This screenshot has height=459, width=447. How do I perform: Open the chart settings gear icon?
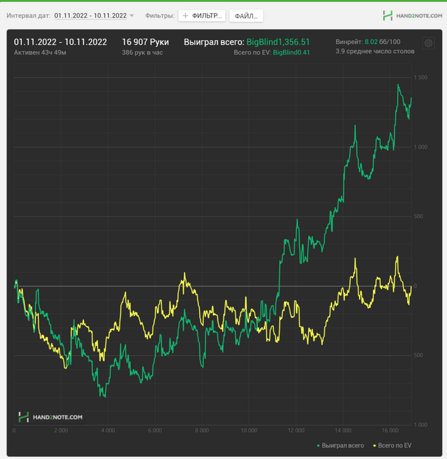(x=429, y=43)
